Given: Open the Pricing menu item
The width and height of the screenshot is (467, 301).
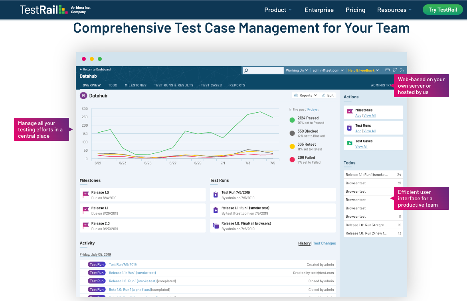Looking at the screenshot, I should coord(355,10).
